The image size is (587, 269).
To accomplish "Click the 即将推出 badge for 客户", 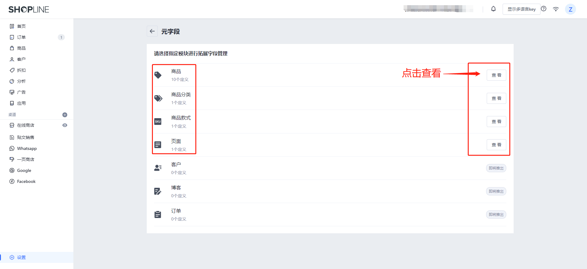I will [x=496, y=168].
